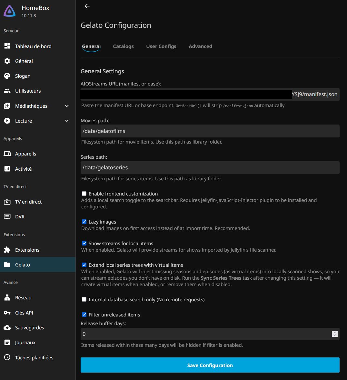
Task: Click Save Configuration button
Action: pos(210,365)
